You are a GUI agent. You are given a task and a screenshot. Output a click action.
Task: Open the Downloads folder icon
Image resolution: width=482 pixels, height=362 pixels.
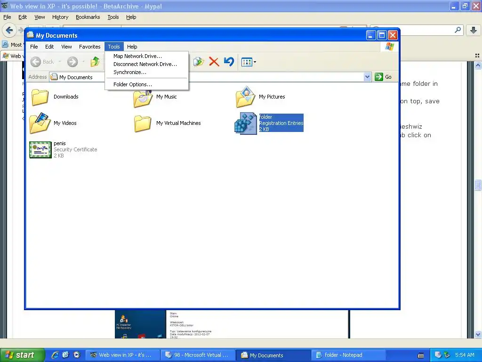(x=40, y=97)
